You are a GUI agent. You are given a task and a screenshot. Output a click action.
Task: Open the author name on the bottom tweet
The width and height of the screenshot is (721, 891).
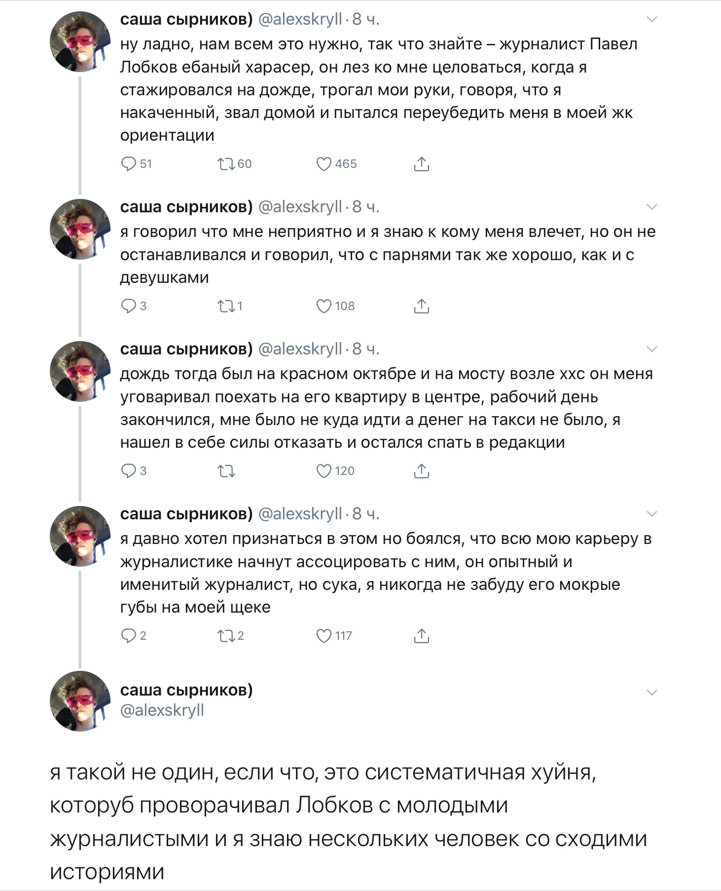186,690
